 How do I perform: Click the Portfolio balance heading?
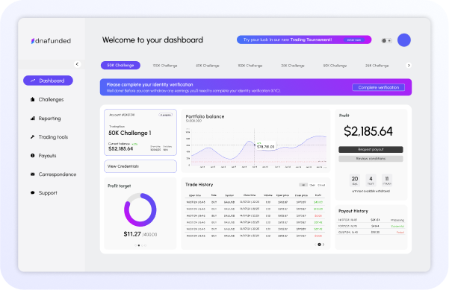(205, 116)
